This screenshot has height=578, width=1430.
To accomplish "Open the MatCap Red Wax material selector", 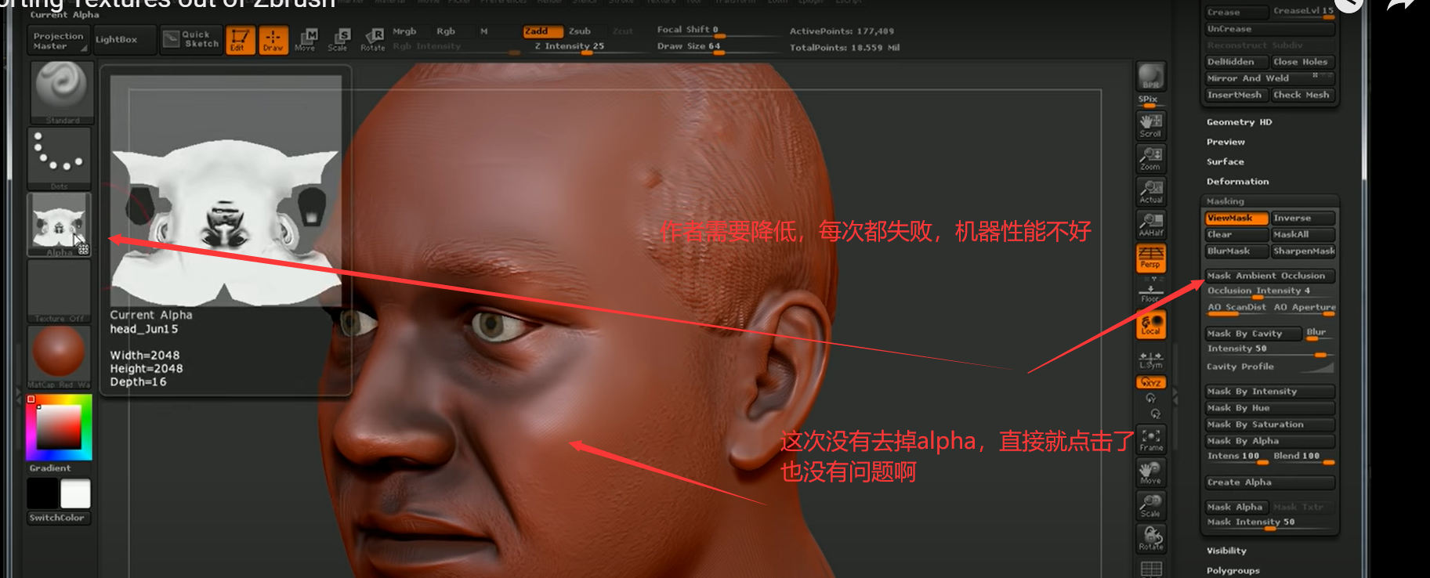I will click(60, 356).
